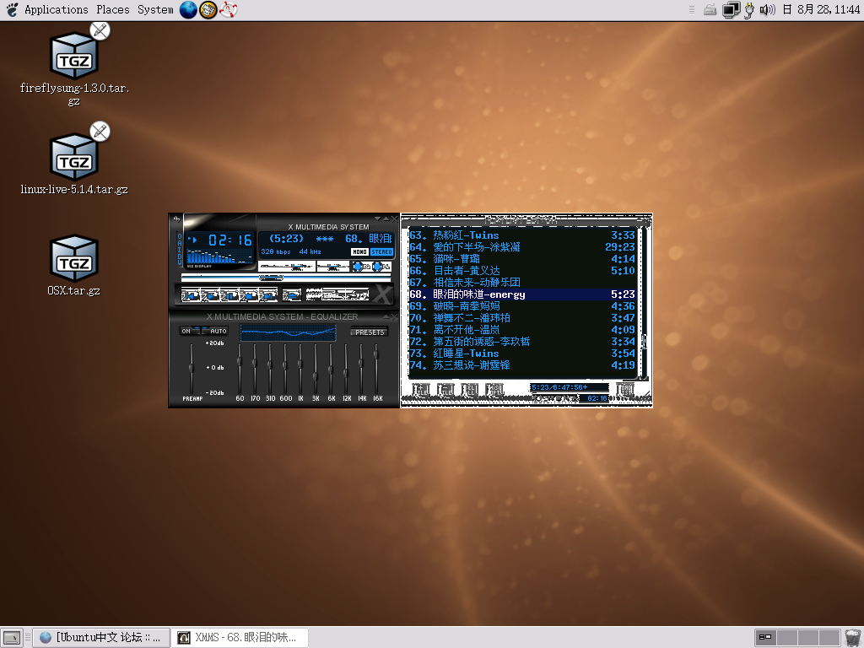Screen dimensions: 864x648
Task: Open playlist add file menu
Action: click(x=421, y=390)
